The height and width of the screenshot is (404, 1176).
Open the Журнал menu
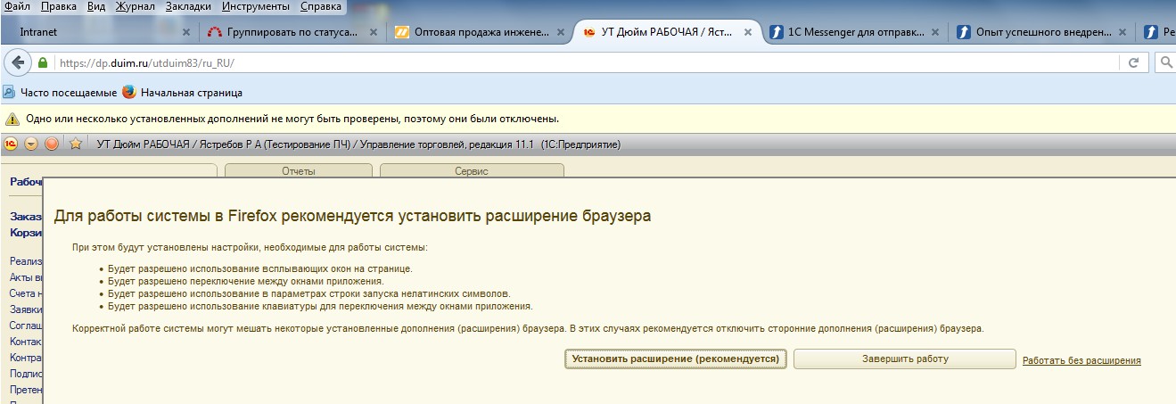[x=135, y=7]
